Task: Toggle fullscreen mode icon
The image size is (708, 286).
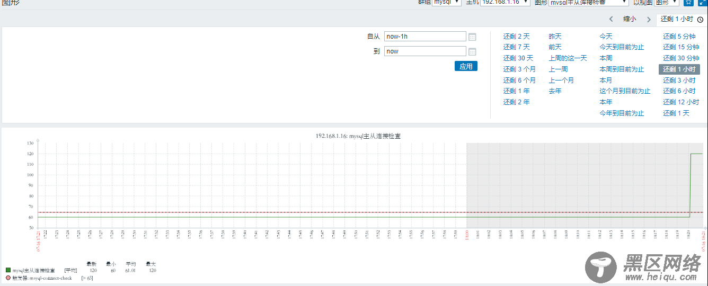Action: click(x=702, y=2)
